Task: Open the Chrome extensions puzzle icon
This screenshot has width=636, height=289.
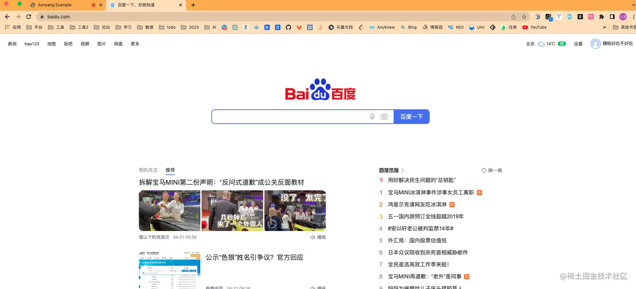Action: coord(602,17)
